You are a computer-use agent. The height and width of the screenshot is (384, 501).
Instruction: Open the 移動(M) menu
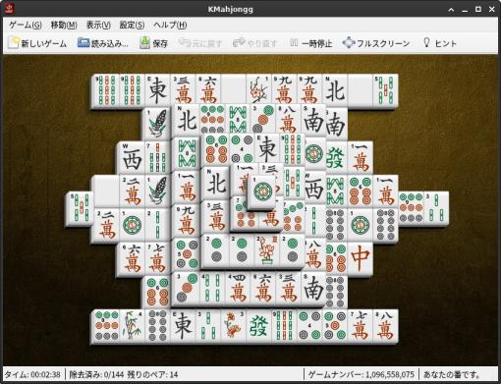pos(64,25)
